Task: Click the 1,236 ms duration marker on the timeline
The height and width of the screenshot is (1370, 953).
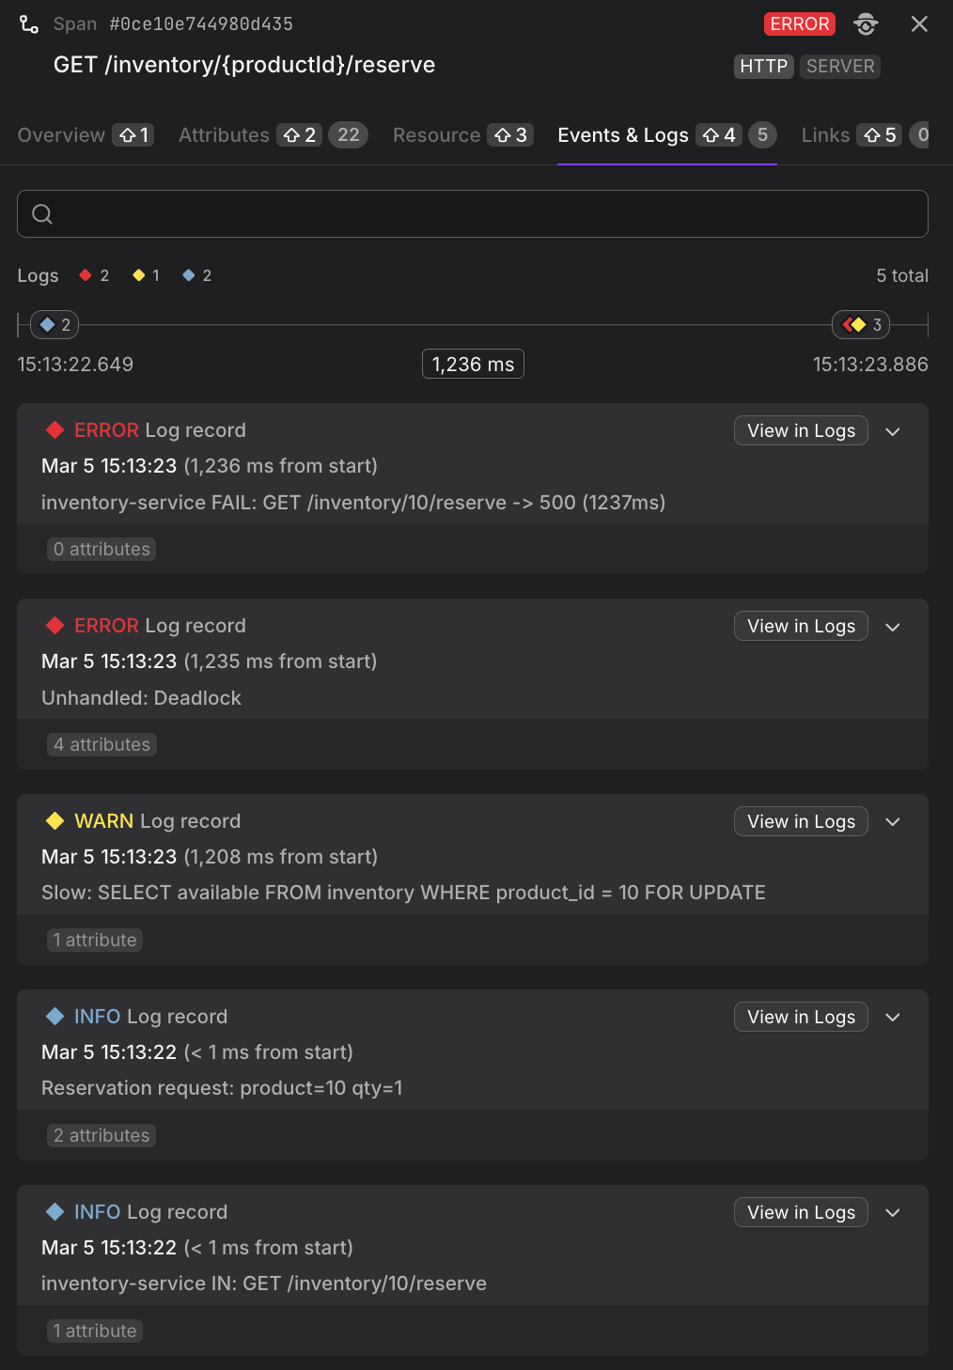Action: click(x=473, y=364)
